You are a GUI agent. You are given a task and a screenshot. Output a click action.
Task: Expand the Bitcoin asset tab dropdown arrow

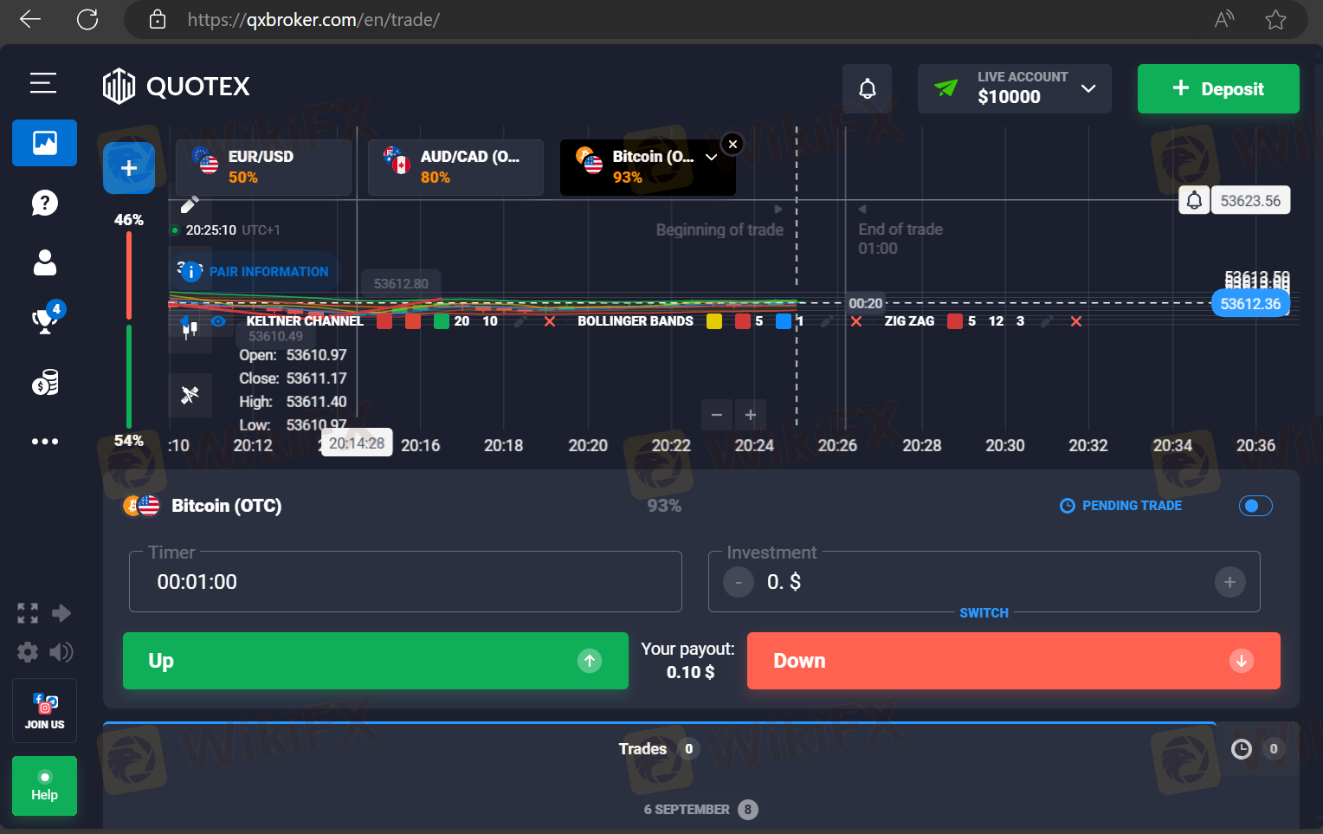pos(711,158)
